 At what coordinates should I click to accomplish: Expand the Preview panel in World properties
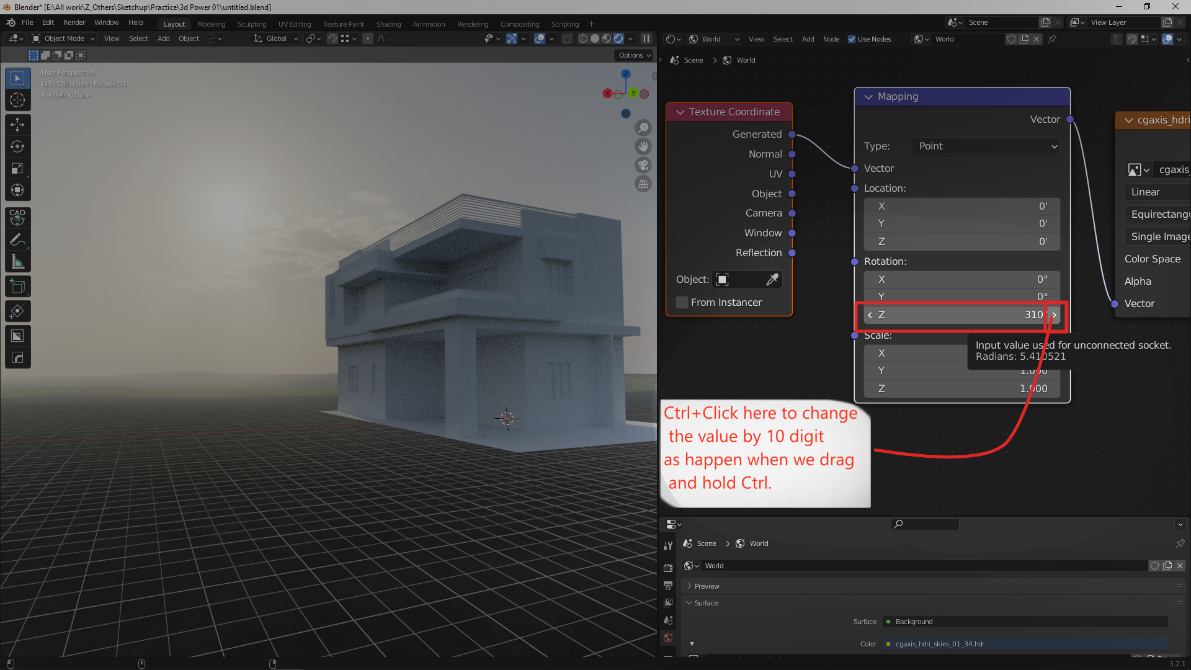tap(707, 586)
